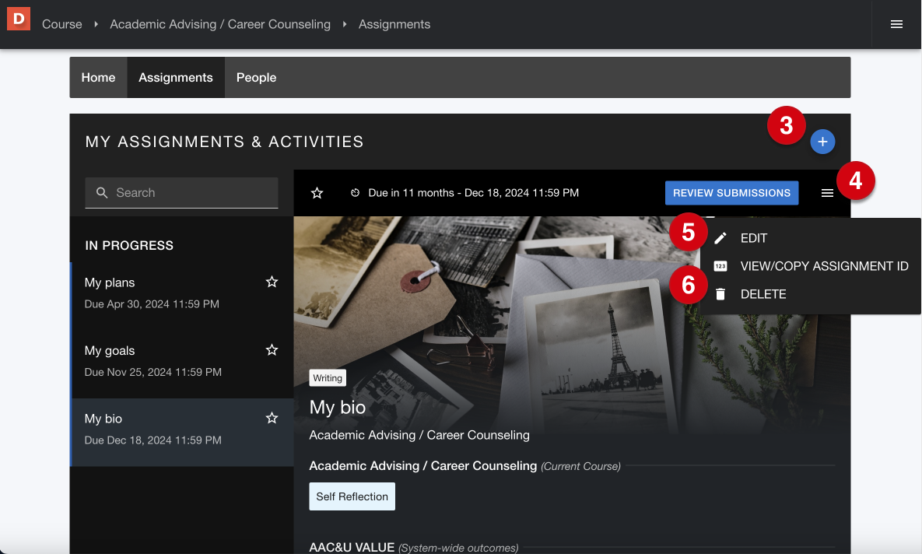This screenshot has height=554, width=922.
Task: Open Academic Advising / Career Counseling breadcrumb
Action: click(x=220, y=24)
